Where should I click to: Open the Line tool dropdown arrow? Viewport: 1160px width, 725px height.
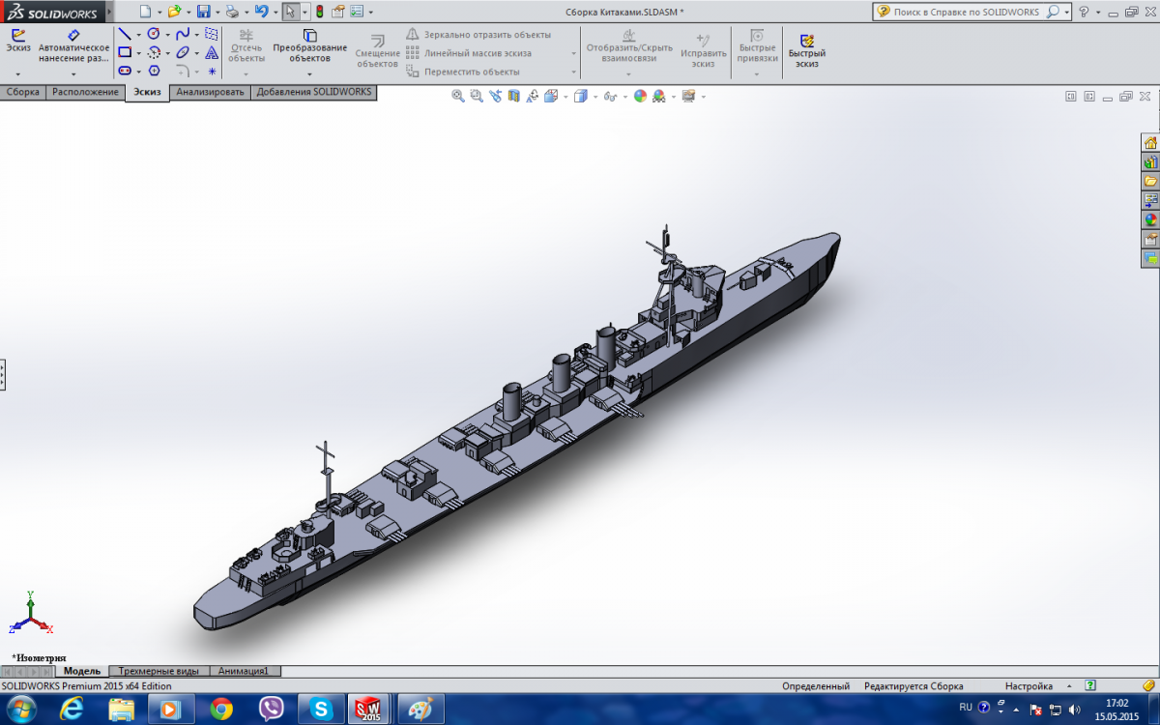[x=138, y=34]
